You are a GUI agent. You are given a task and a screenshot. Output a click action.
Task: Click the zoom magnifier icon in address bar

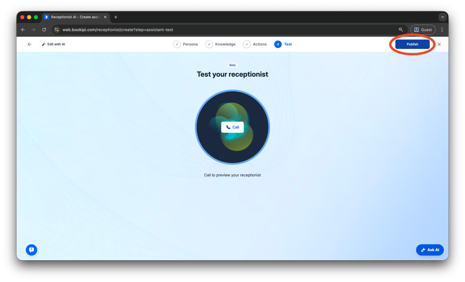401,30
